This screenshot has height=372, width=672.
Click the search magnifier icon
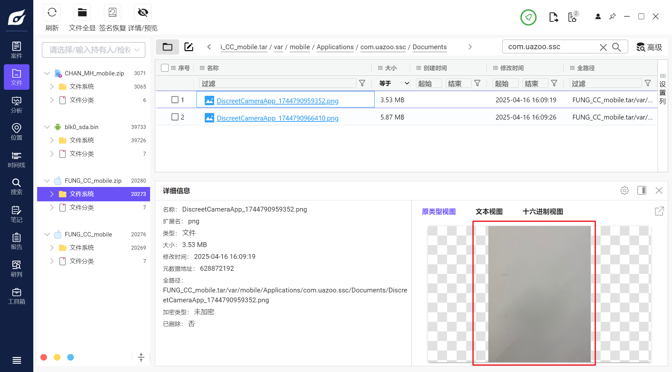616,47
